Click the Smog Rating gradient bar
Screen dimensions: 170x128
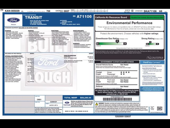click(x=152, y=44)
